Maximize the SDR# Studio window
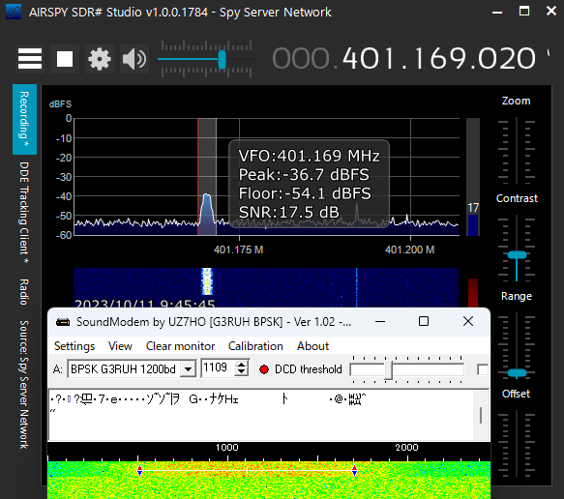The image size is (564, 499). tap(524, 12)
